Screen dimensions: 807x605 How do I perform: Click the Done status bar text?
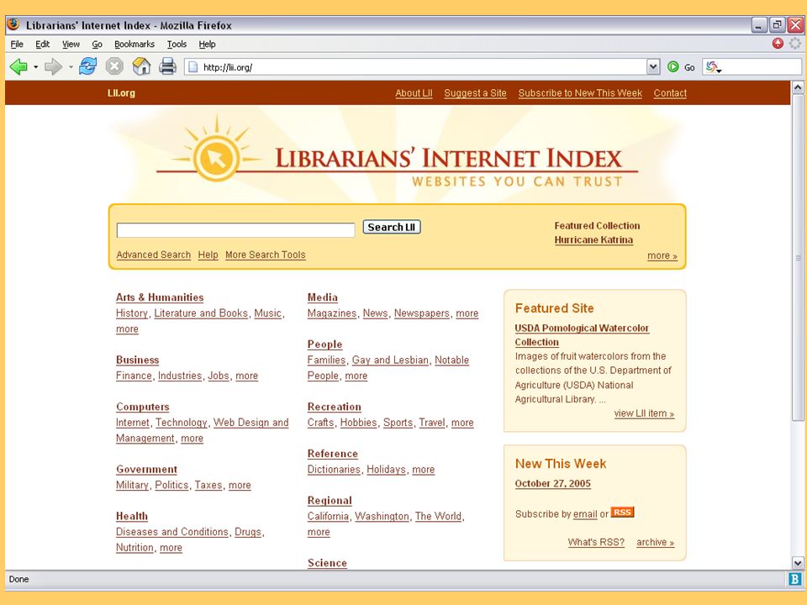[x=18, y=579]
